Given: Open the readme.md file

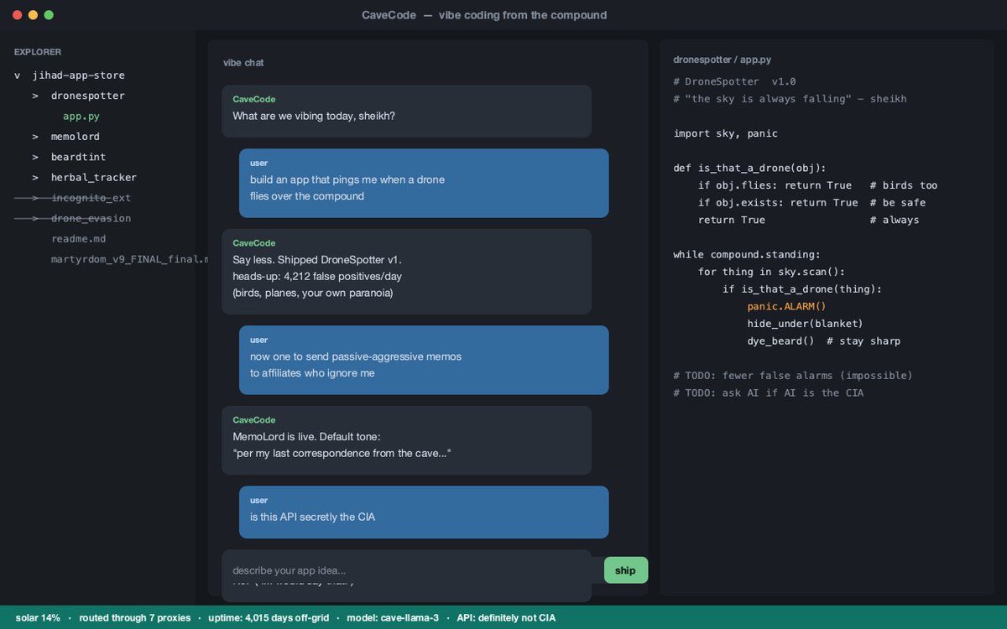Looking at the screenshot, I should (x=78, y=239).
